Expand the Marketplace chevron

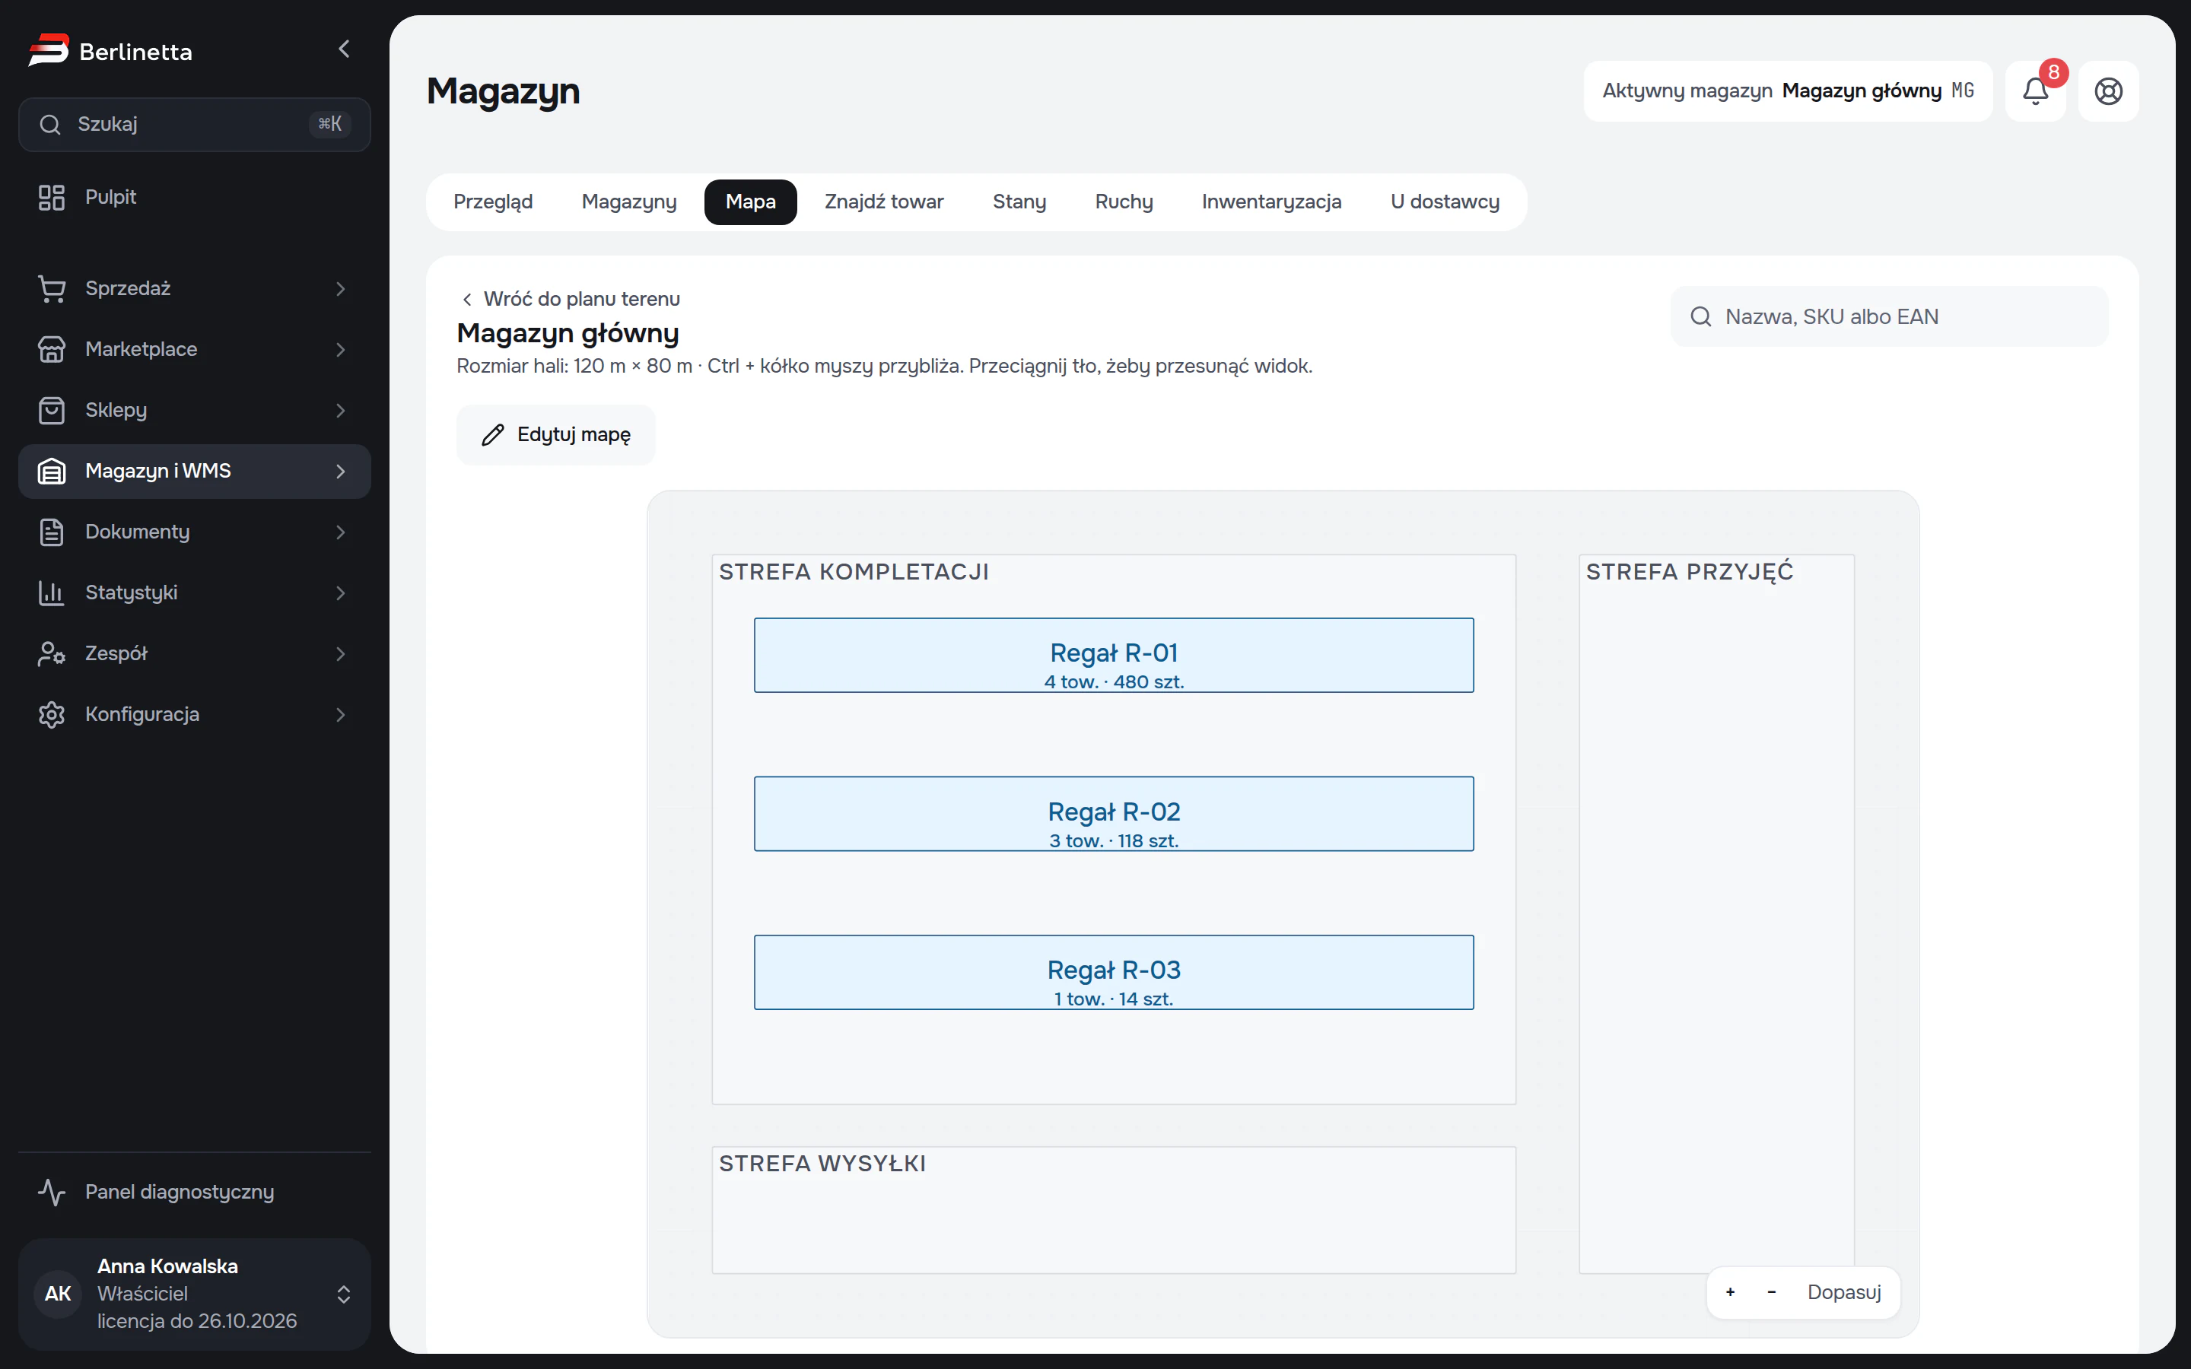[340, 350]
